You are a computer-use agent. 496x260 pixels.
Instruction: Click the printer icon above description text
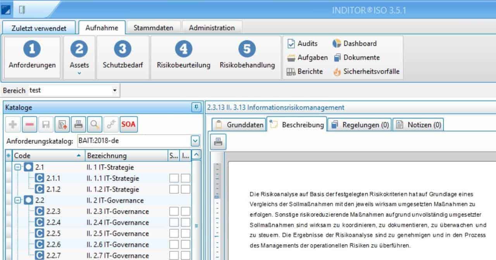pyautogui.click(x=218, y=142)
